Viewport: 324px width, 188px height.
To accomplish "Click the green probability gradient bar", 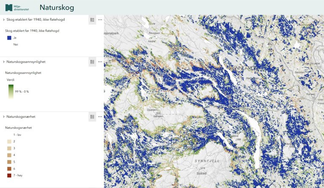I will tap(11, 91).
